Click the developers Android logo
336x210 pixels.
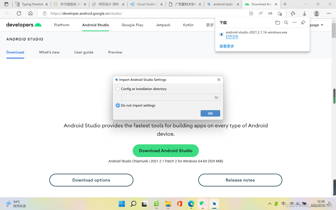(x=24, y=25)
